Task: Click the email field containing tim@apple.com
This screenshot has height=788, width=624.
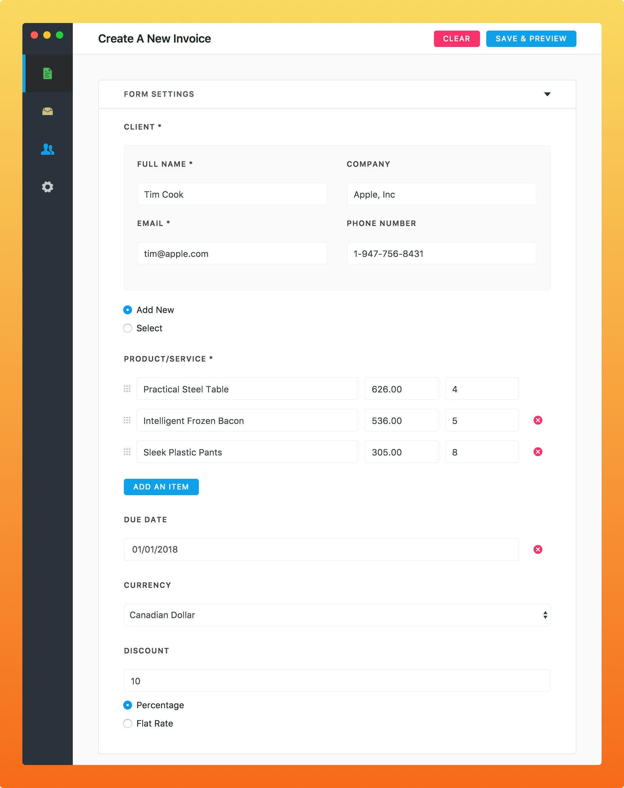Action: [x=232, y=253]
